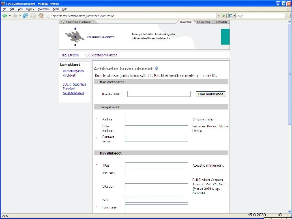Click the Firefox icon in the title bar
Screen dimensions: 292x219
click(x=3, y=3)
